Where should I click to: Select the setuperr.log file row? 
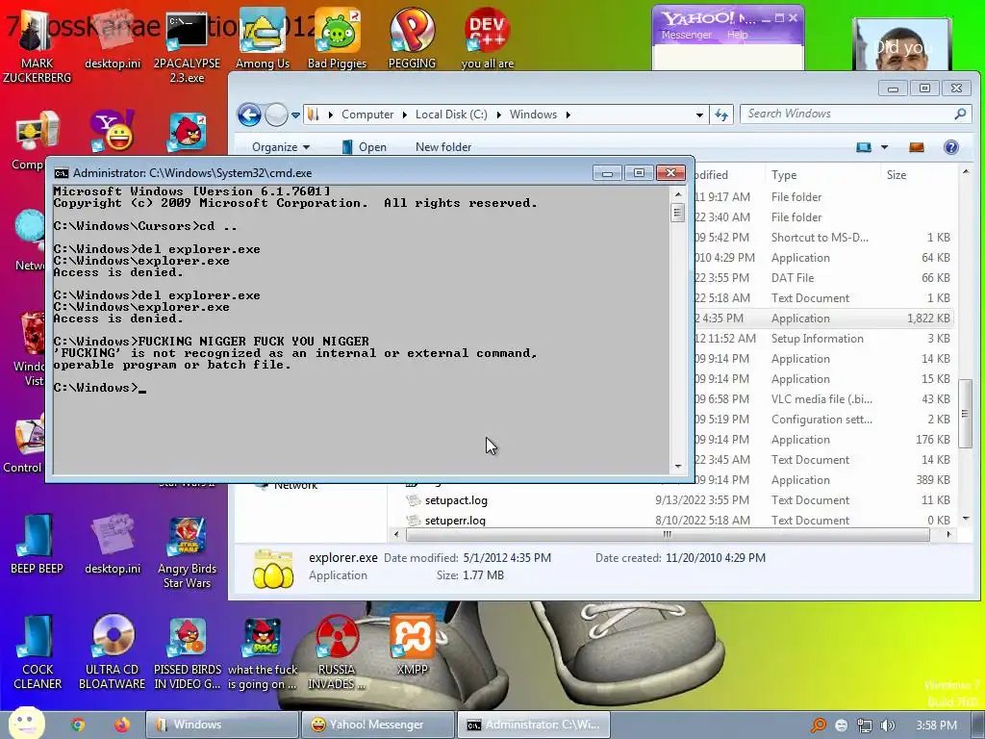(x=680, y=521)
